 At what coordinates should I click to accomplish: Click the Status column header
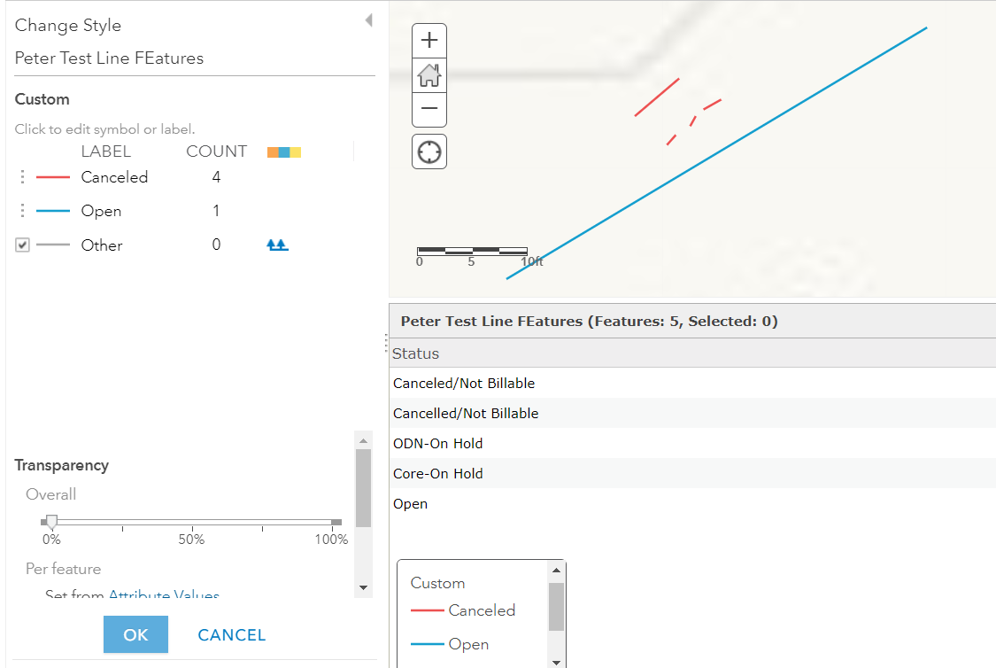tap(416, 353)
